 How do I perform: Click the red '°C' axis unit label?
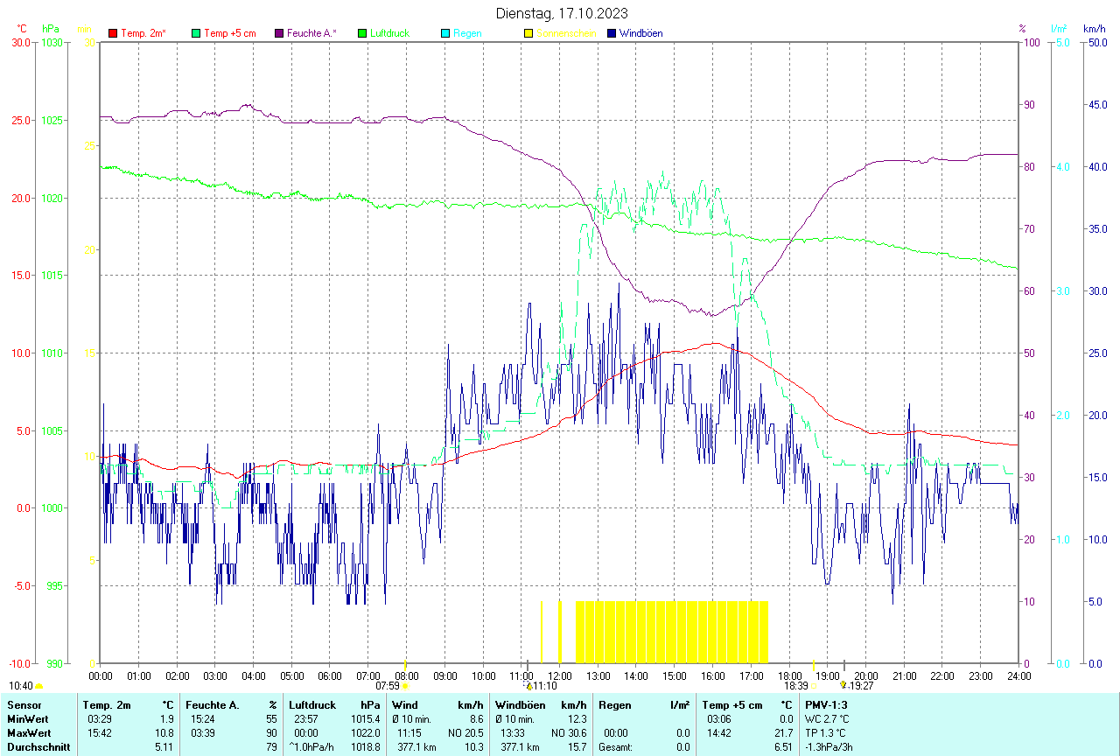coord(22,29)
